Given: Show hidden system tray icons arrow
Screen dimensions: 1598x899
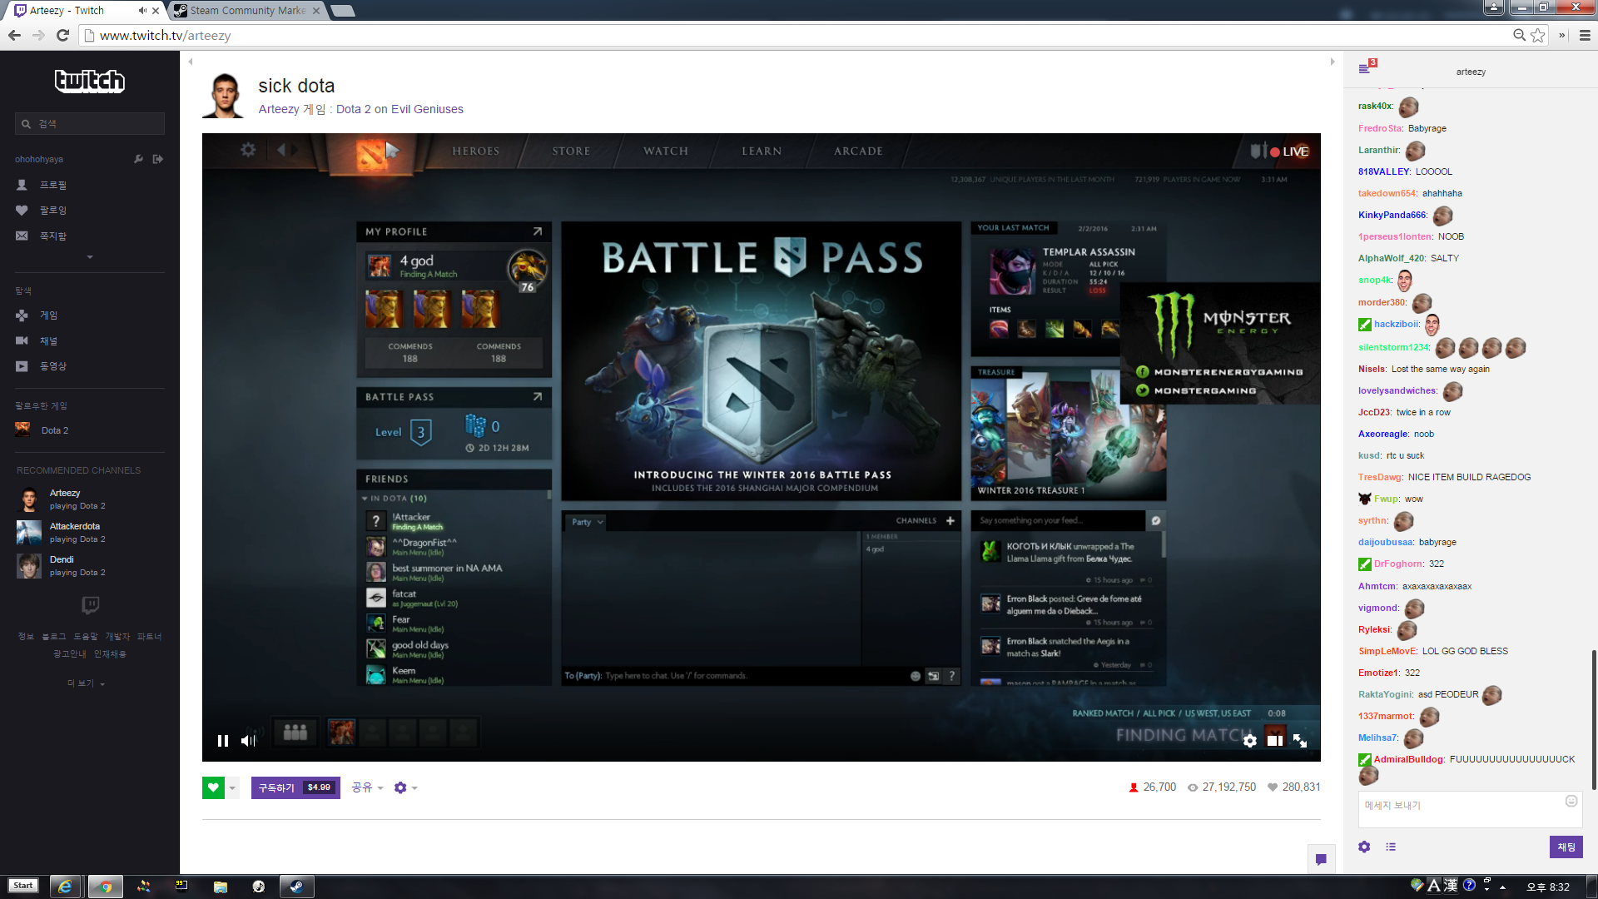Looking at the screenshot, I should [1503, 887].
